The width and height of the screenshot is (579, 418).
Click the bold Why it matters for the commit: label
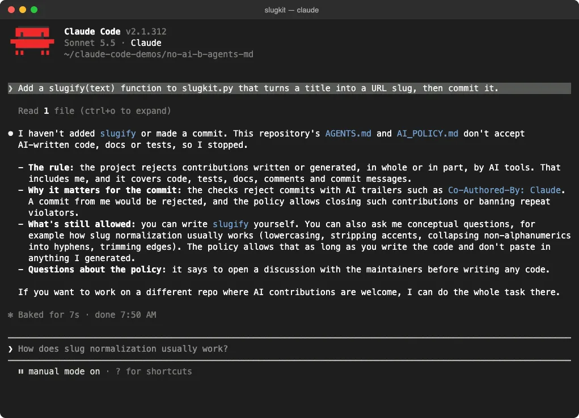tap(105, 190)
